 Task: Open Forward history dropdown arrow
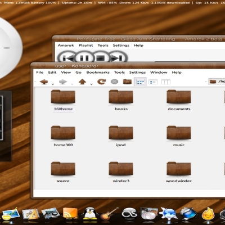[x=72, y=84]
